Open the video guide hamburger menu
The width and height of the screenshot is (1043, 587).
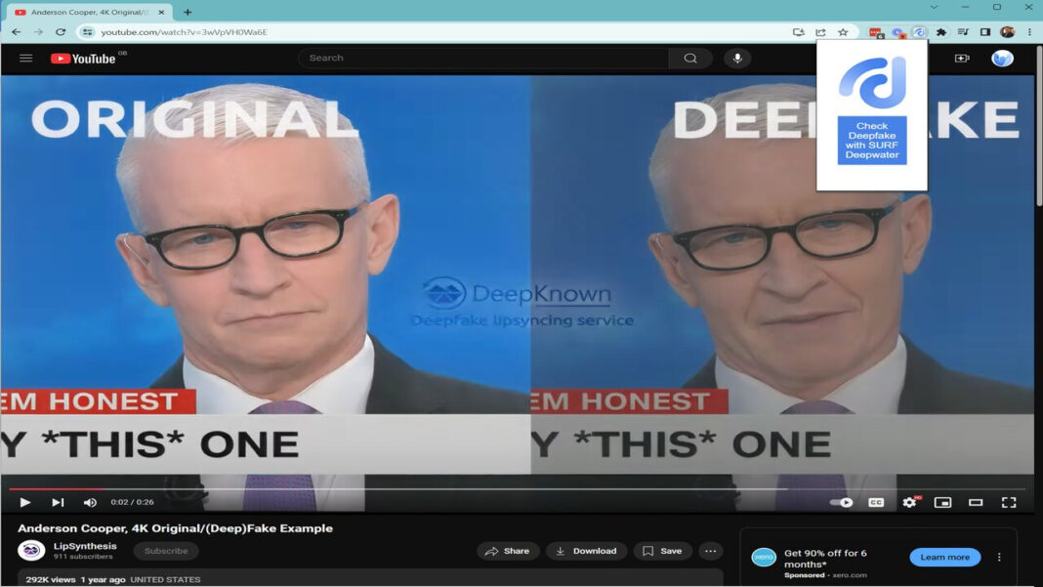pyautogui.click(x=25, y=58)
